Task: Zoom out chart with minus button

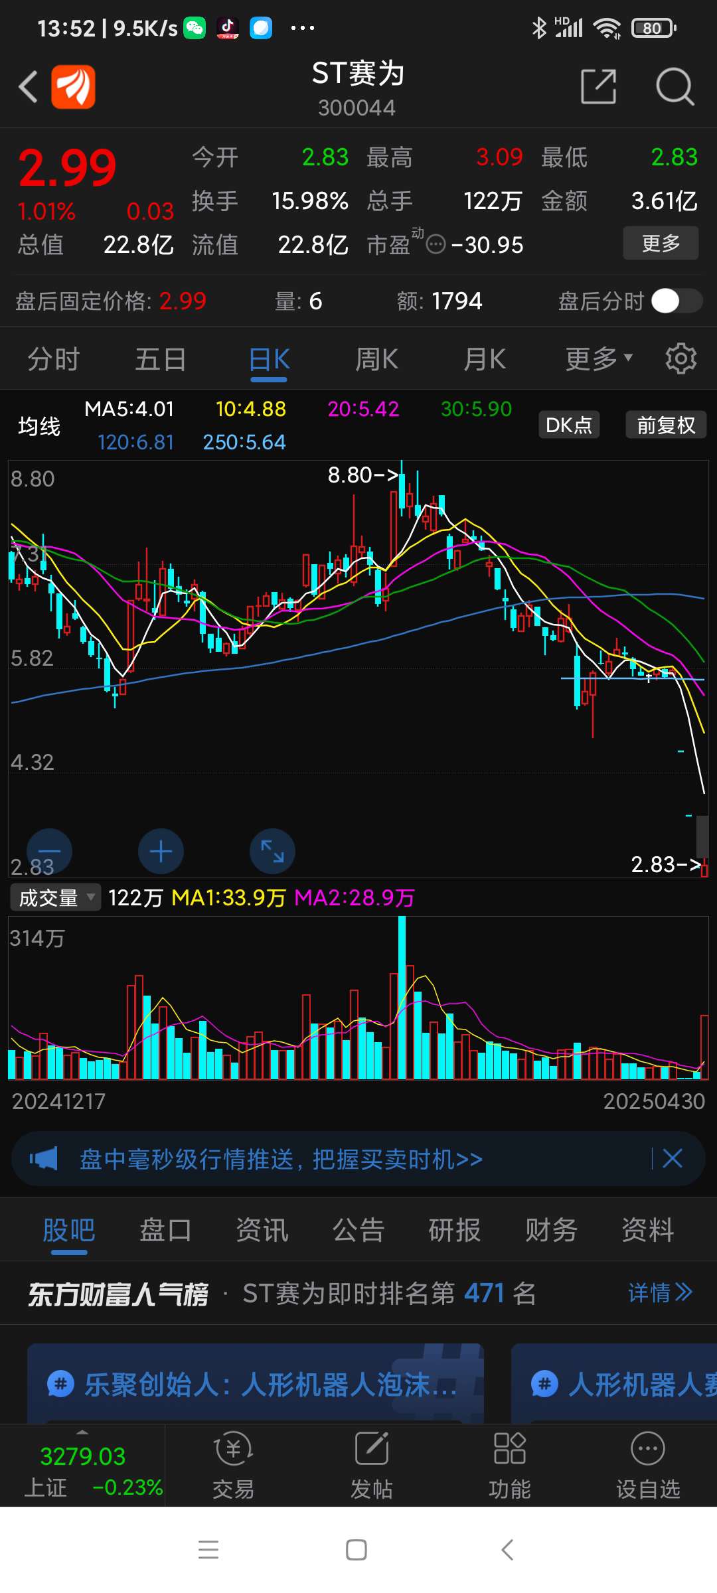Action: click(x=49, y=851)
